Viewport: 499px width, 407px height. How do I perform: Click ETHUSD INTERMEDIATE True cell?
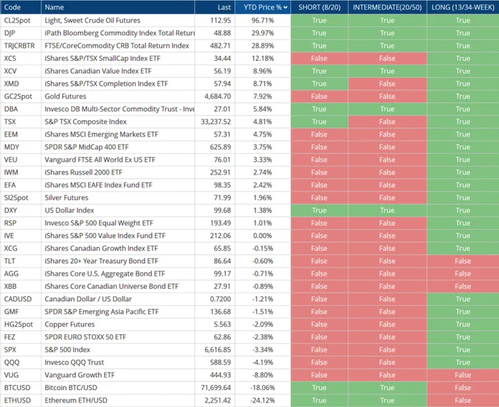point(387,400)
